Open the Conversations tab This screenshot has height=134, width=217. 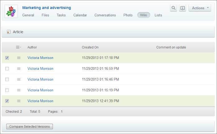105,15
